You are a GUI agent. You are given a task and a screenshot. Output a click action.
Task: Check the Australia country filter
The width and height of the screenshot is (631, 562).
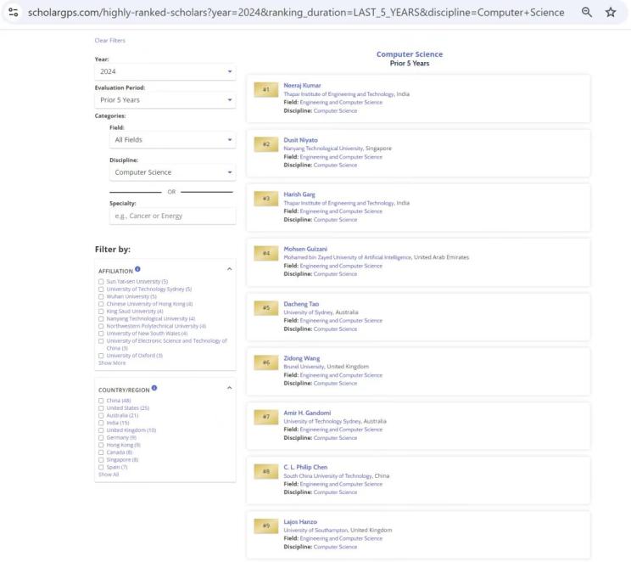(x=101, y=415)
